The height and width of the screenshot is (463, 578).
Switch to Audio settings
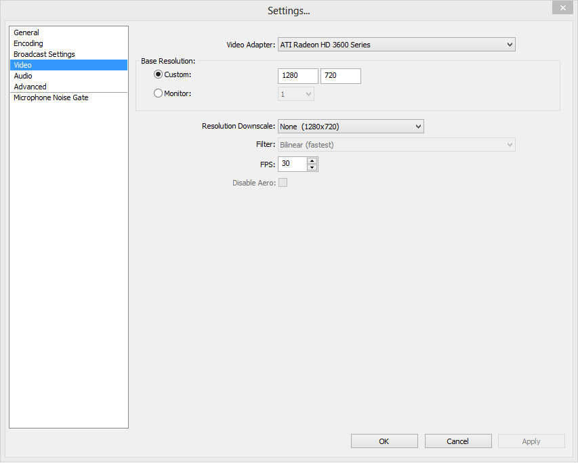click(x=68, y=76)
